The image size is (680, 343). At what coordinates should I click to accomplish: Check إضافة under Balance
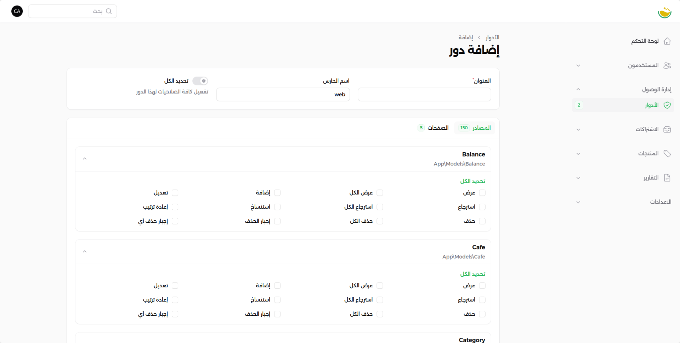pyautogui.click(x=277, y=193)
